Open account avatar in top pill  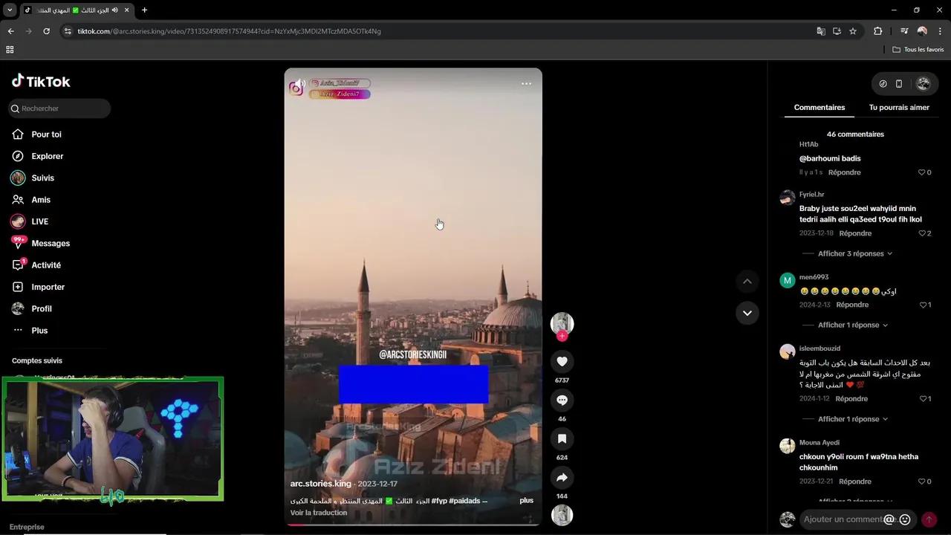[x=924, y=84]
